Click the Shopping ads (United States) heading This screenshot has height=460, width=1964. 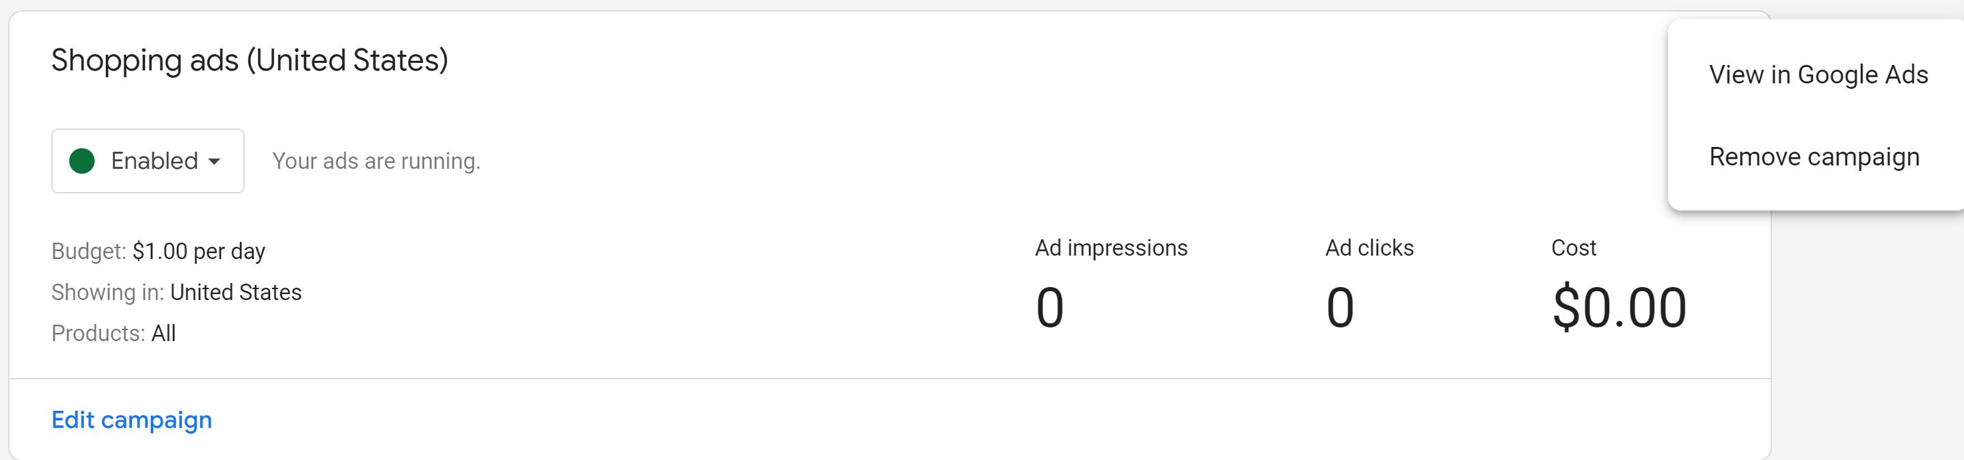point(250,60)
